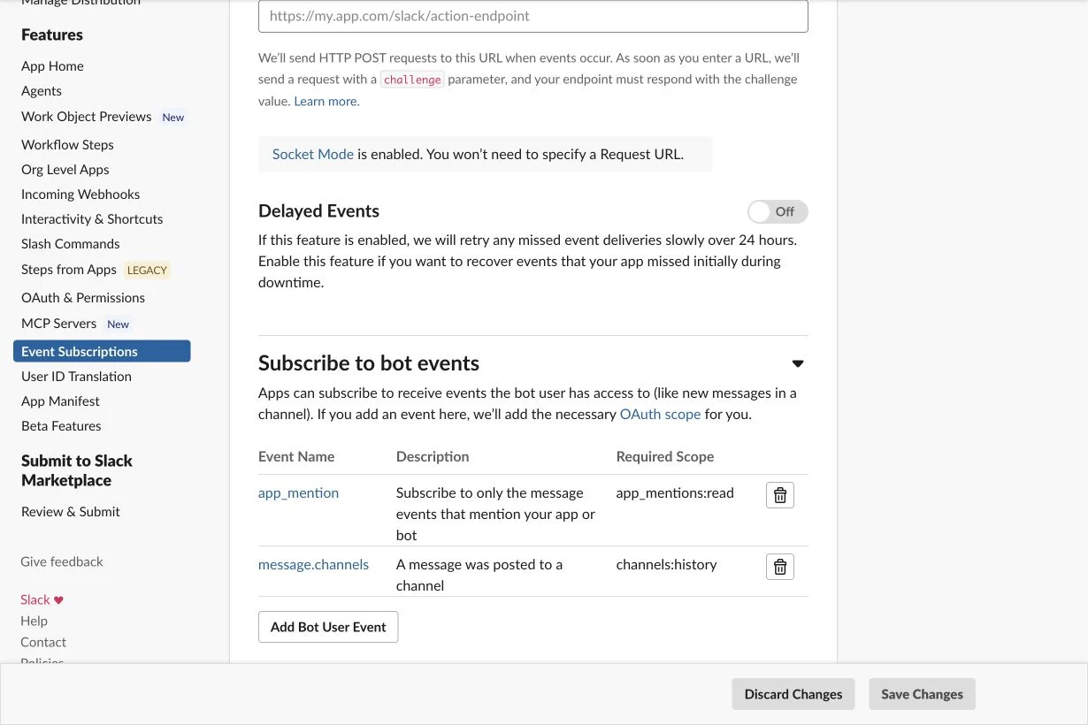Follow the Socket Mode link

pyautogui.click(x=313, y=154)
